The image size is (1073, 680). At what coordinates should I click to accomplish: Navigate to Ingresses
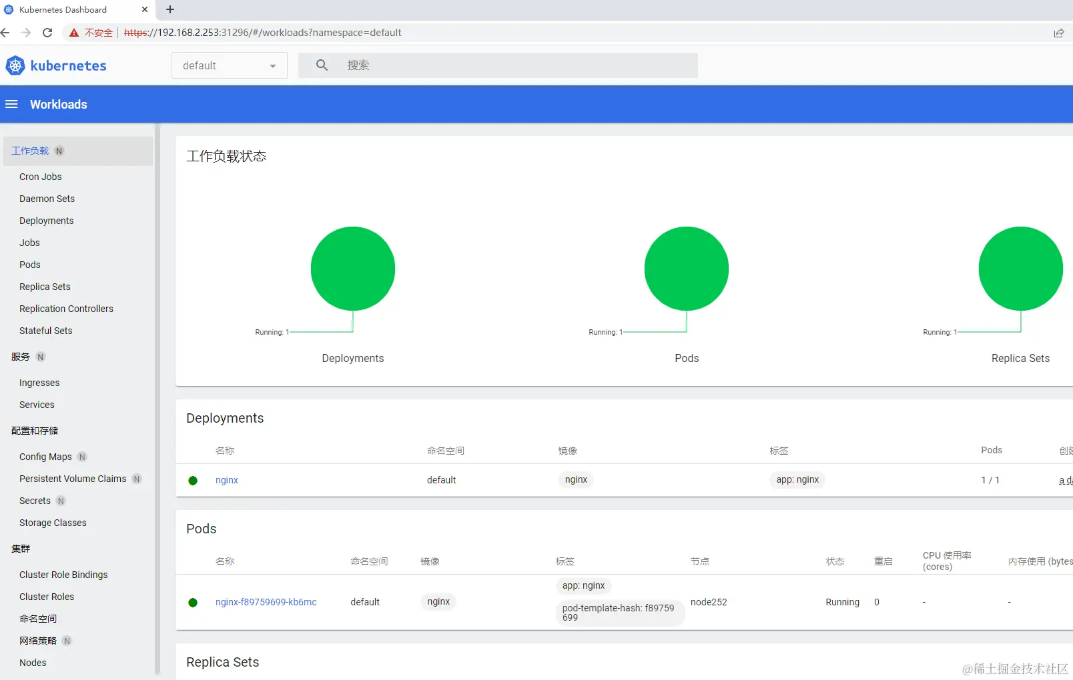[39, 383]
